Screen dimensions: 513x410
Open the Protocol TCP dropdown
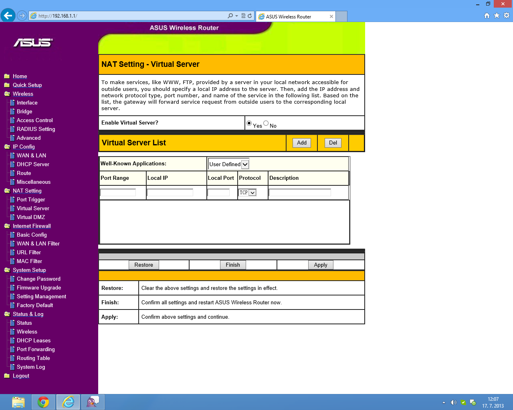point(247,193)
